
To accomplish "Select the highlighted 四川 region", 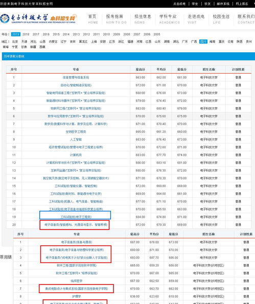I will [x=203, y=42].
